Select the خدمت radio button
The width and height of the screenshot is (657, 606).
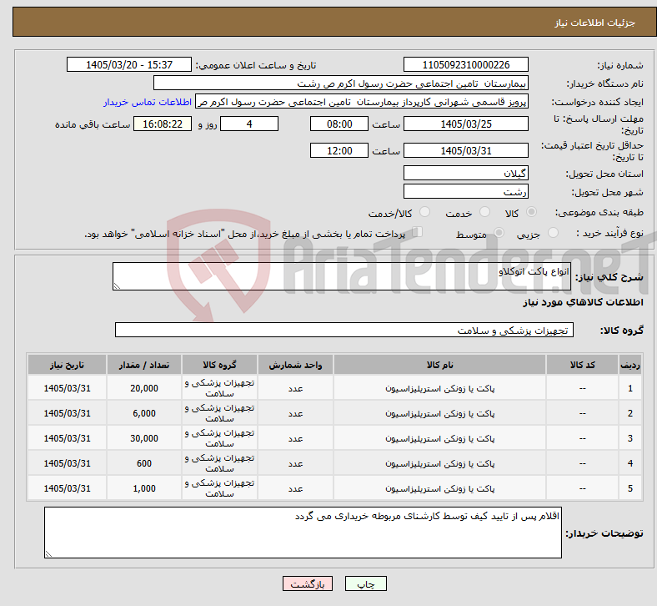[x=484, y=212]
